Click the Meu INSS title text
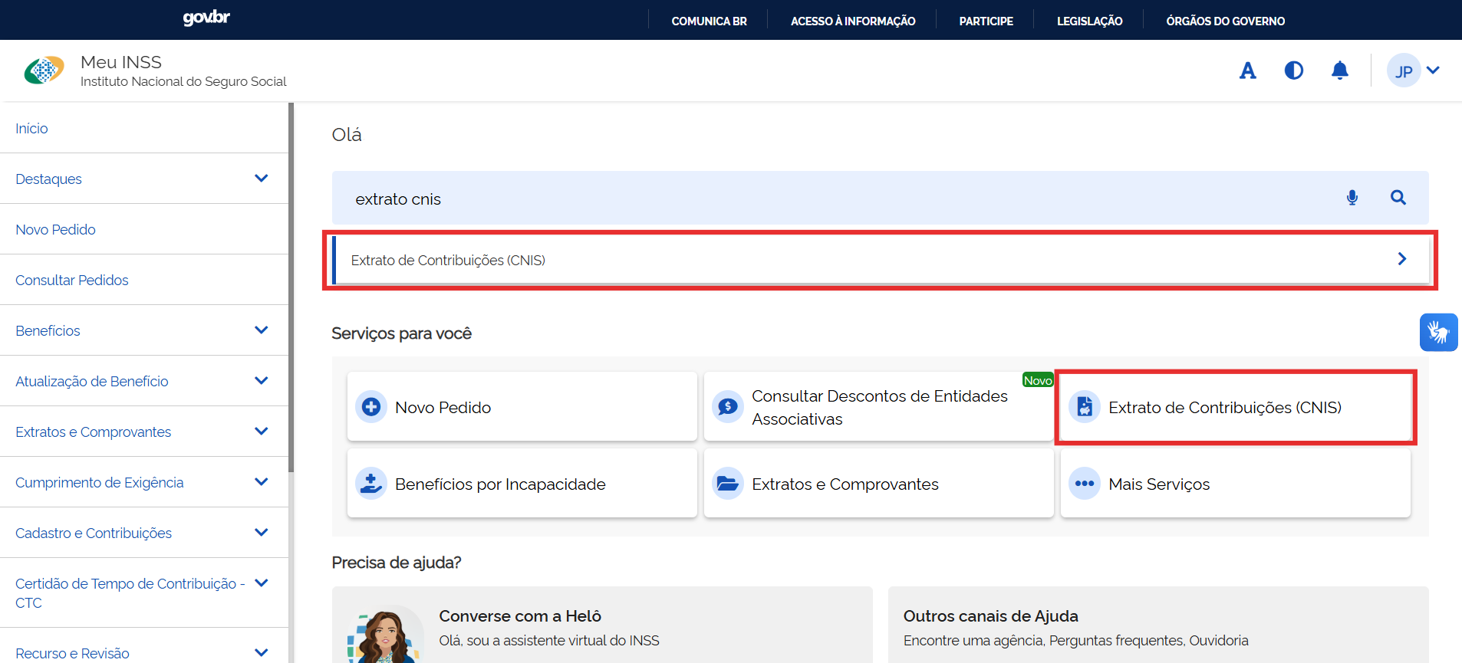The height and width of the screenshot is (663, 1462). click(x=121, y=62)
